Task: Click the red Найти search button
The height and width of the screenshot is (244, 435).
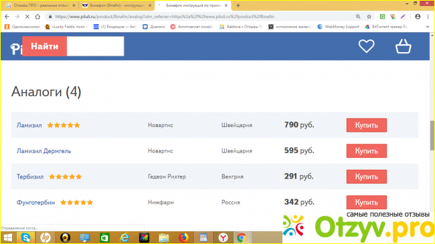Action: [x=44, y=46]
